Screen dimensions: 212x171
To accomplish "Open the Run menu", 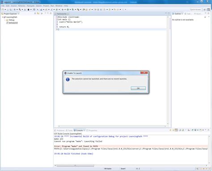I will click(x=52, y=6).
